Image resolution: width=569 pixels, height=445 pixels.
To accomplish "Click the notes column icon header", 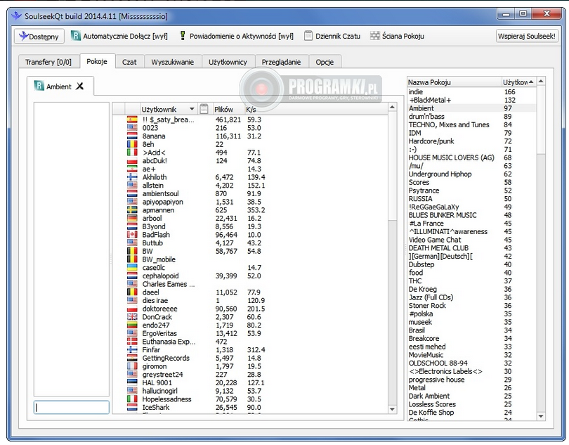I will (x=204, y=109).
